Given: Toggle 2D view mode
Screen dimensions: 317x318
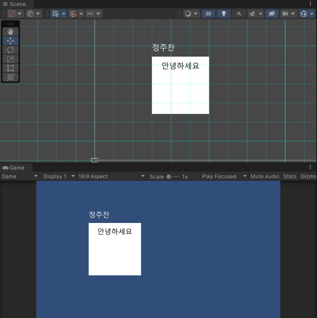Looking at the screenshot, I should (208, 14).
